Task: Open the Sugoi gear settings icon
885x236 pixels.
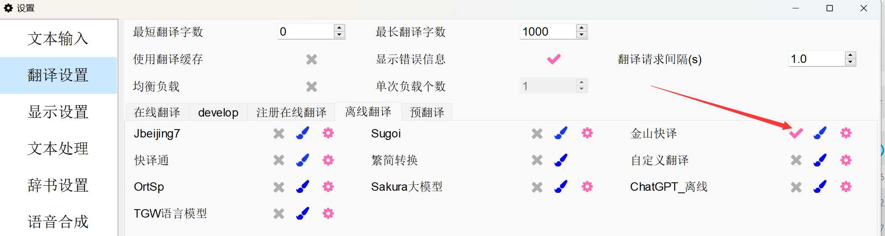Action: click(x=587, y=133)
